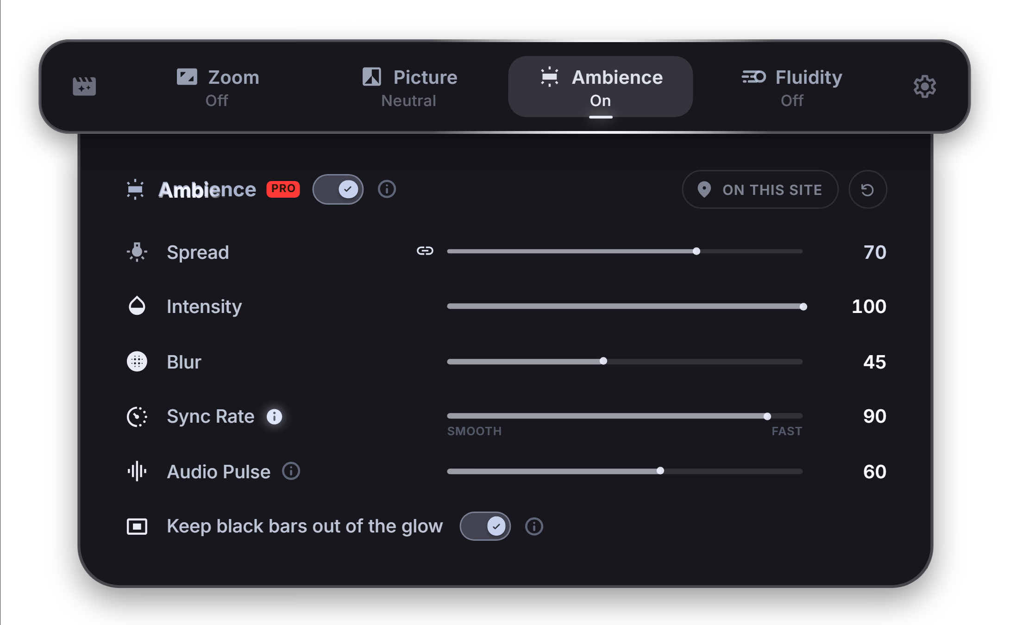Click the Spread slider handle
The width and height of the screenshot is (1010, 625).
pyautogui.click(x=696, y=251)
